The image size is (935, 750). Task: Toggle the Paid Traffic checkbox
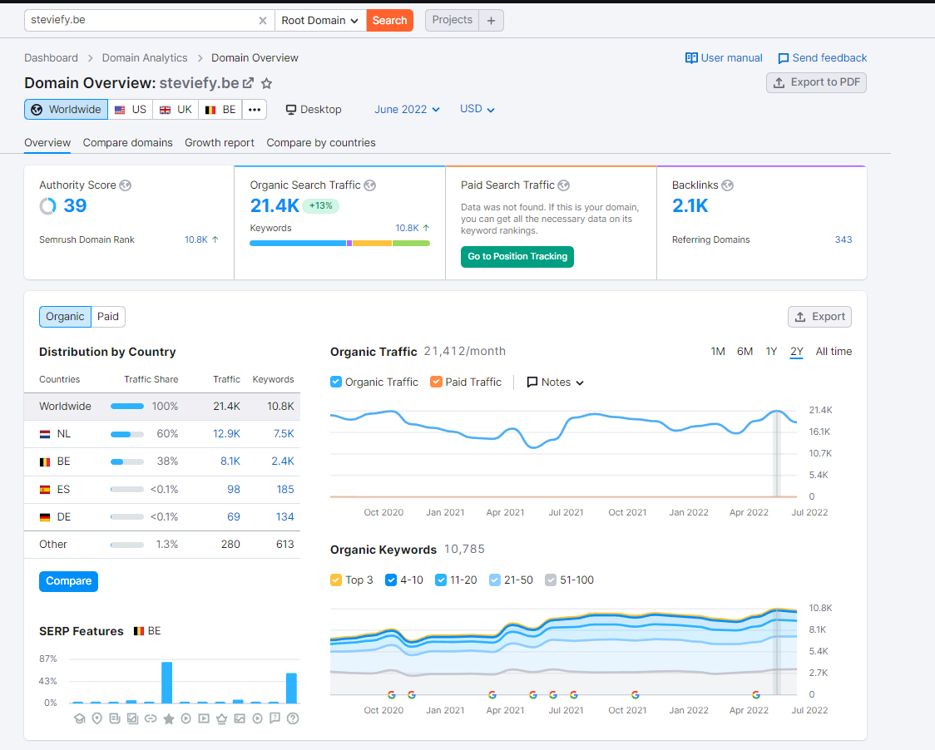[x=436, y=382]
